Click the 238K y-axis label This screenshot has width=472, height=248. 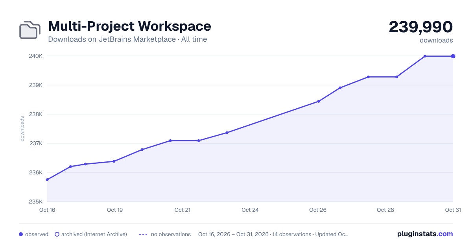(x=36, y=114)
